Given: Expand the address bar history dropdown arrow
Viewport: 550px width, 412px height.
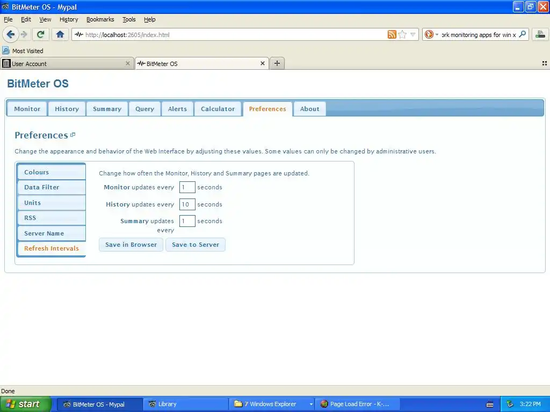Looking at the screenshot, I should (413, 34).
